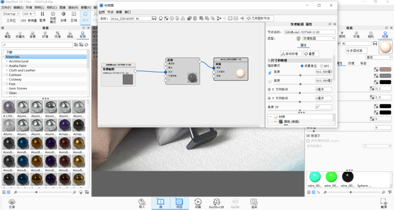Click the 重置 reset button

click(x=311, y=54)
